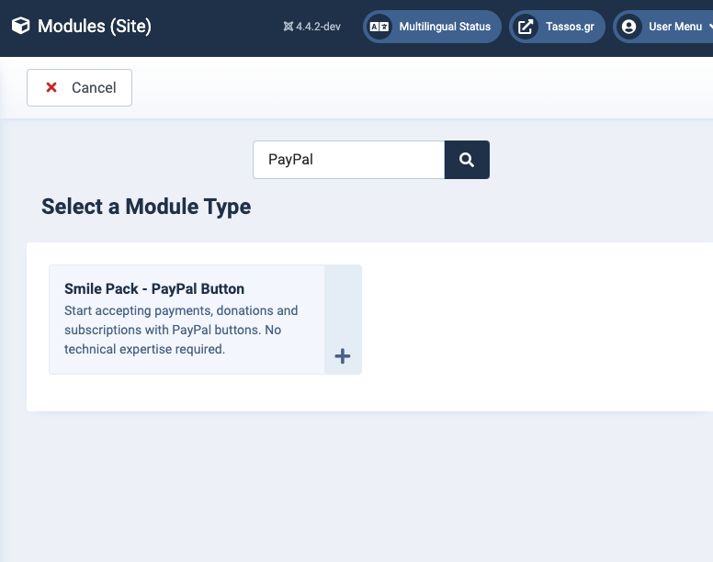The width and height of the screenshot is (713, 562).
Task: Click the magnifier search button
Action: (x=467, y=160)
